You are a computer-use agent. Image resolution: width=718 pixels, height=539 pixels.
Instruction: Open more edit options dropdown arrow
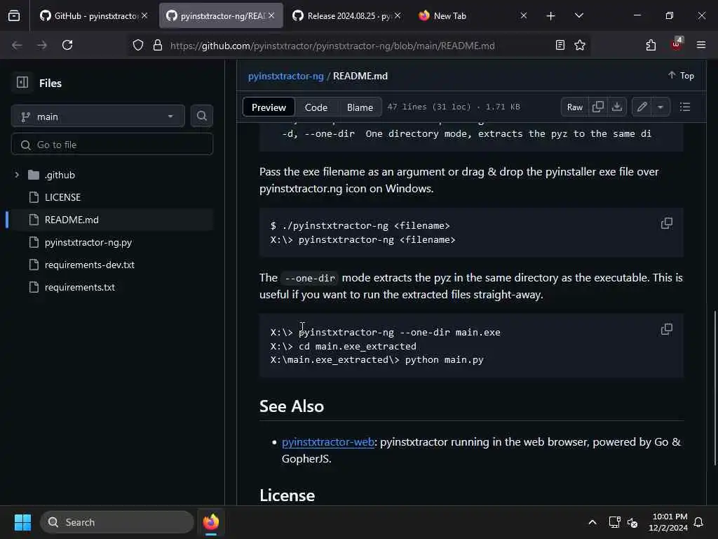(x=661, y=107)
